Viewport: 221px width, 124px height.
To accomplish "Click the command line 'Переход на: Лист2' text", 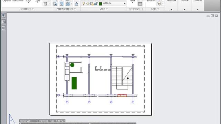I will 51,121.
